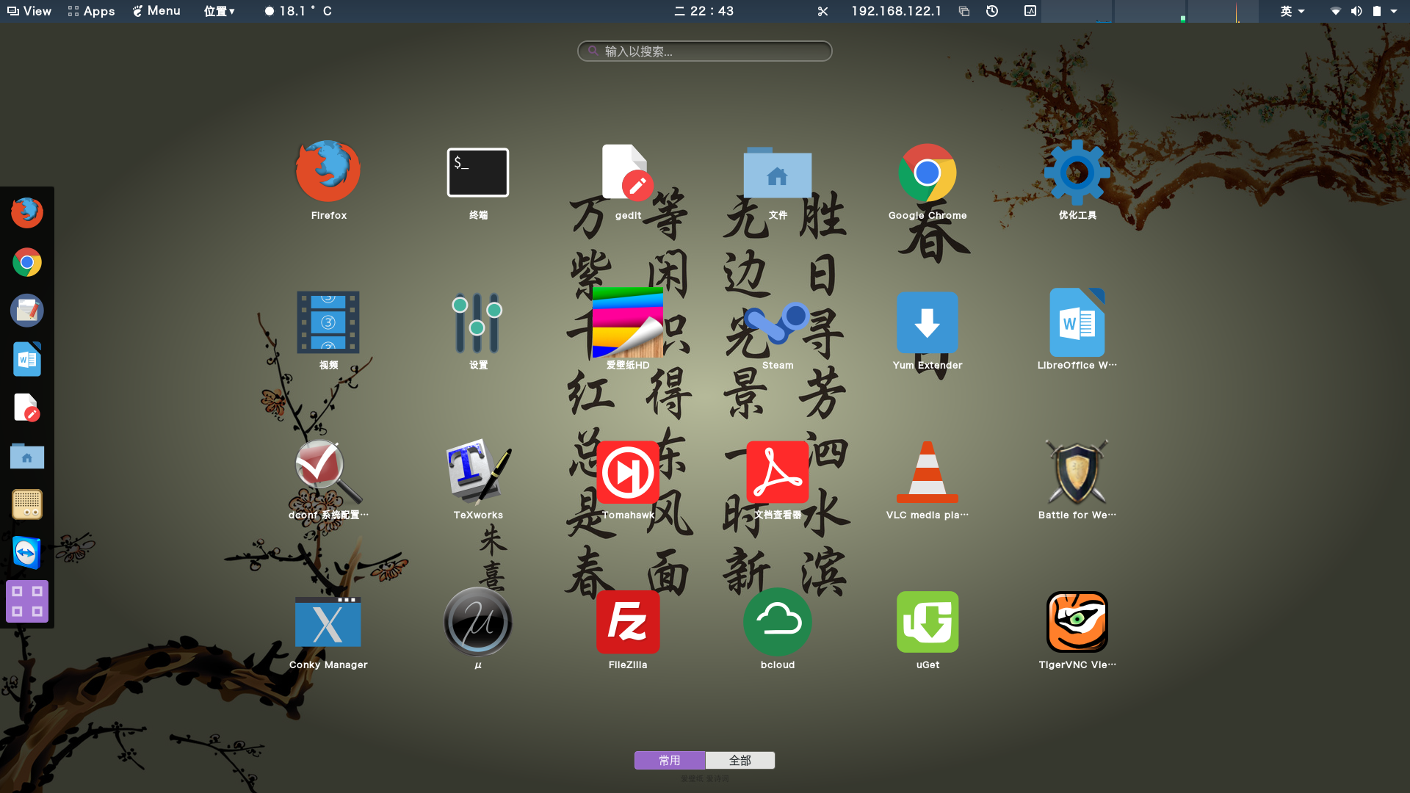1410x793 pixels.
Task: Expand the 英 input method dropdown
Action: click(1292, 11)
